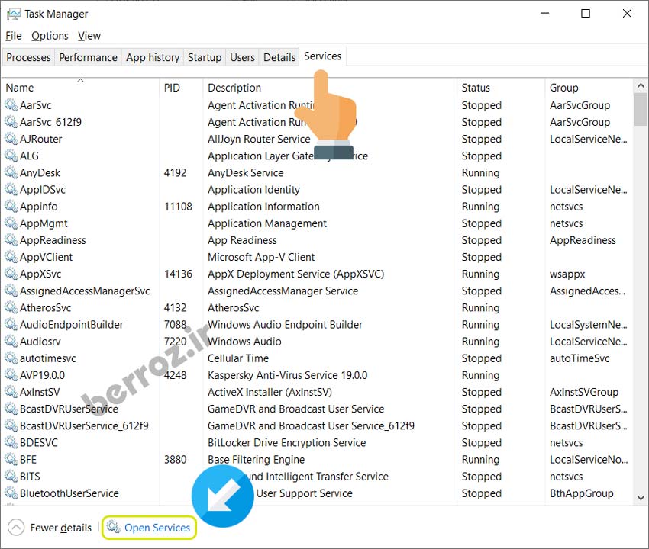Click the gear icon next to AVP19.0.0

coord(11,375)
